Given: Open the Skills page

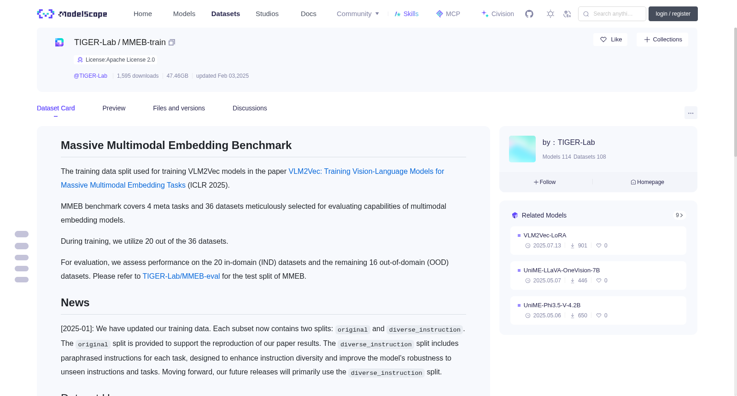Looking at the screenshot, I should 406,14.
